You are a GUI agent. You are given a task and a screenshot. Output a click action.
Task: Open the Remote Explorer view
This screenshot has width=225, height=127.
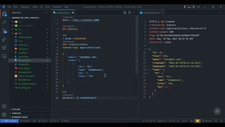4,56
